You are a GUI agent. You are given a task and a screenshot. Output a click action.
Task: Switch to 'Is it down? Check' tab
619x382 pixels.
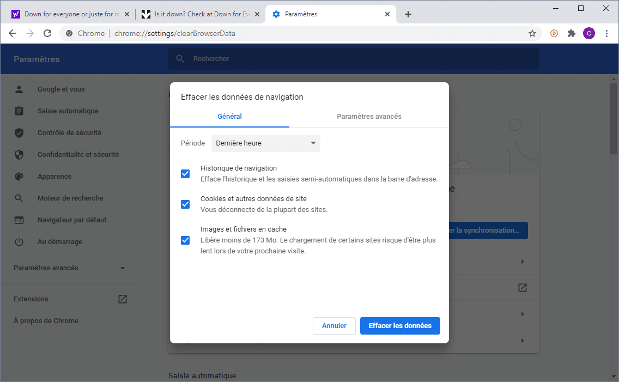(x=202, y=14)
